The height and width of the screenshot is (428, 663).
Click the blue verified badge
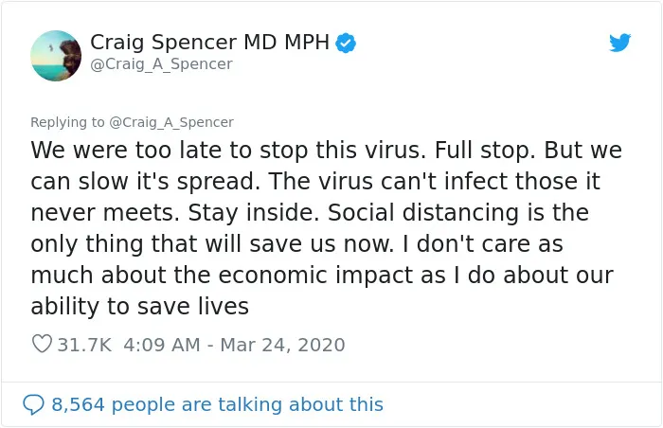tap(346, 44)
